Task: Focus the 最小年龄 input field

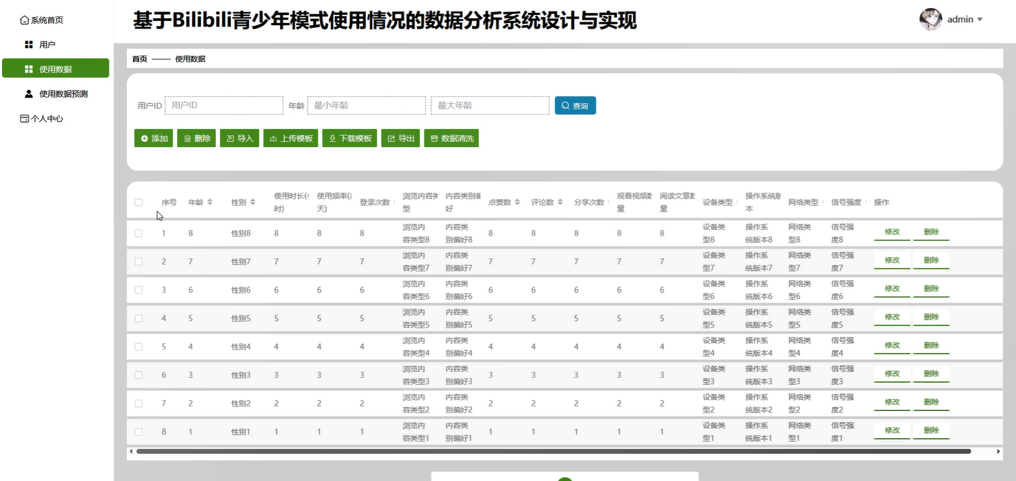Action: [367, 106]
